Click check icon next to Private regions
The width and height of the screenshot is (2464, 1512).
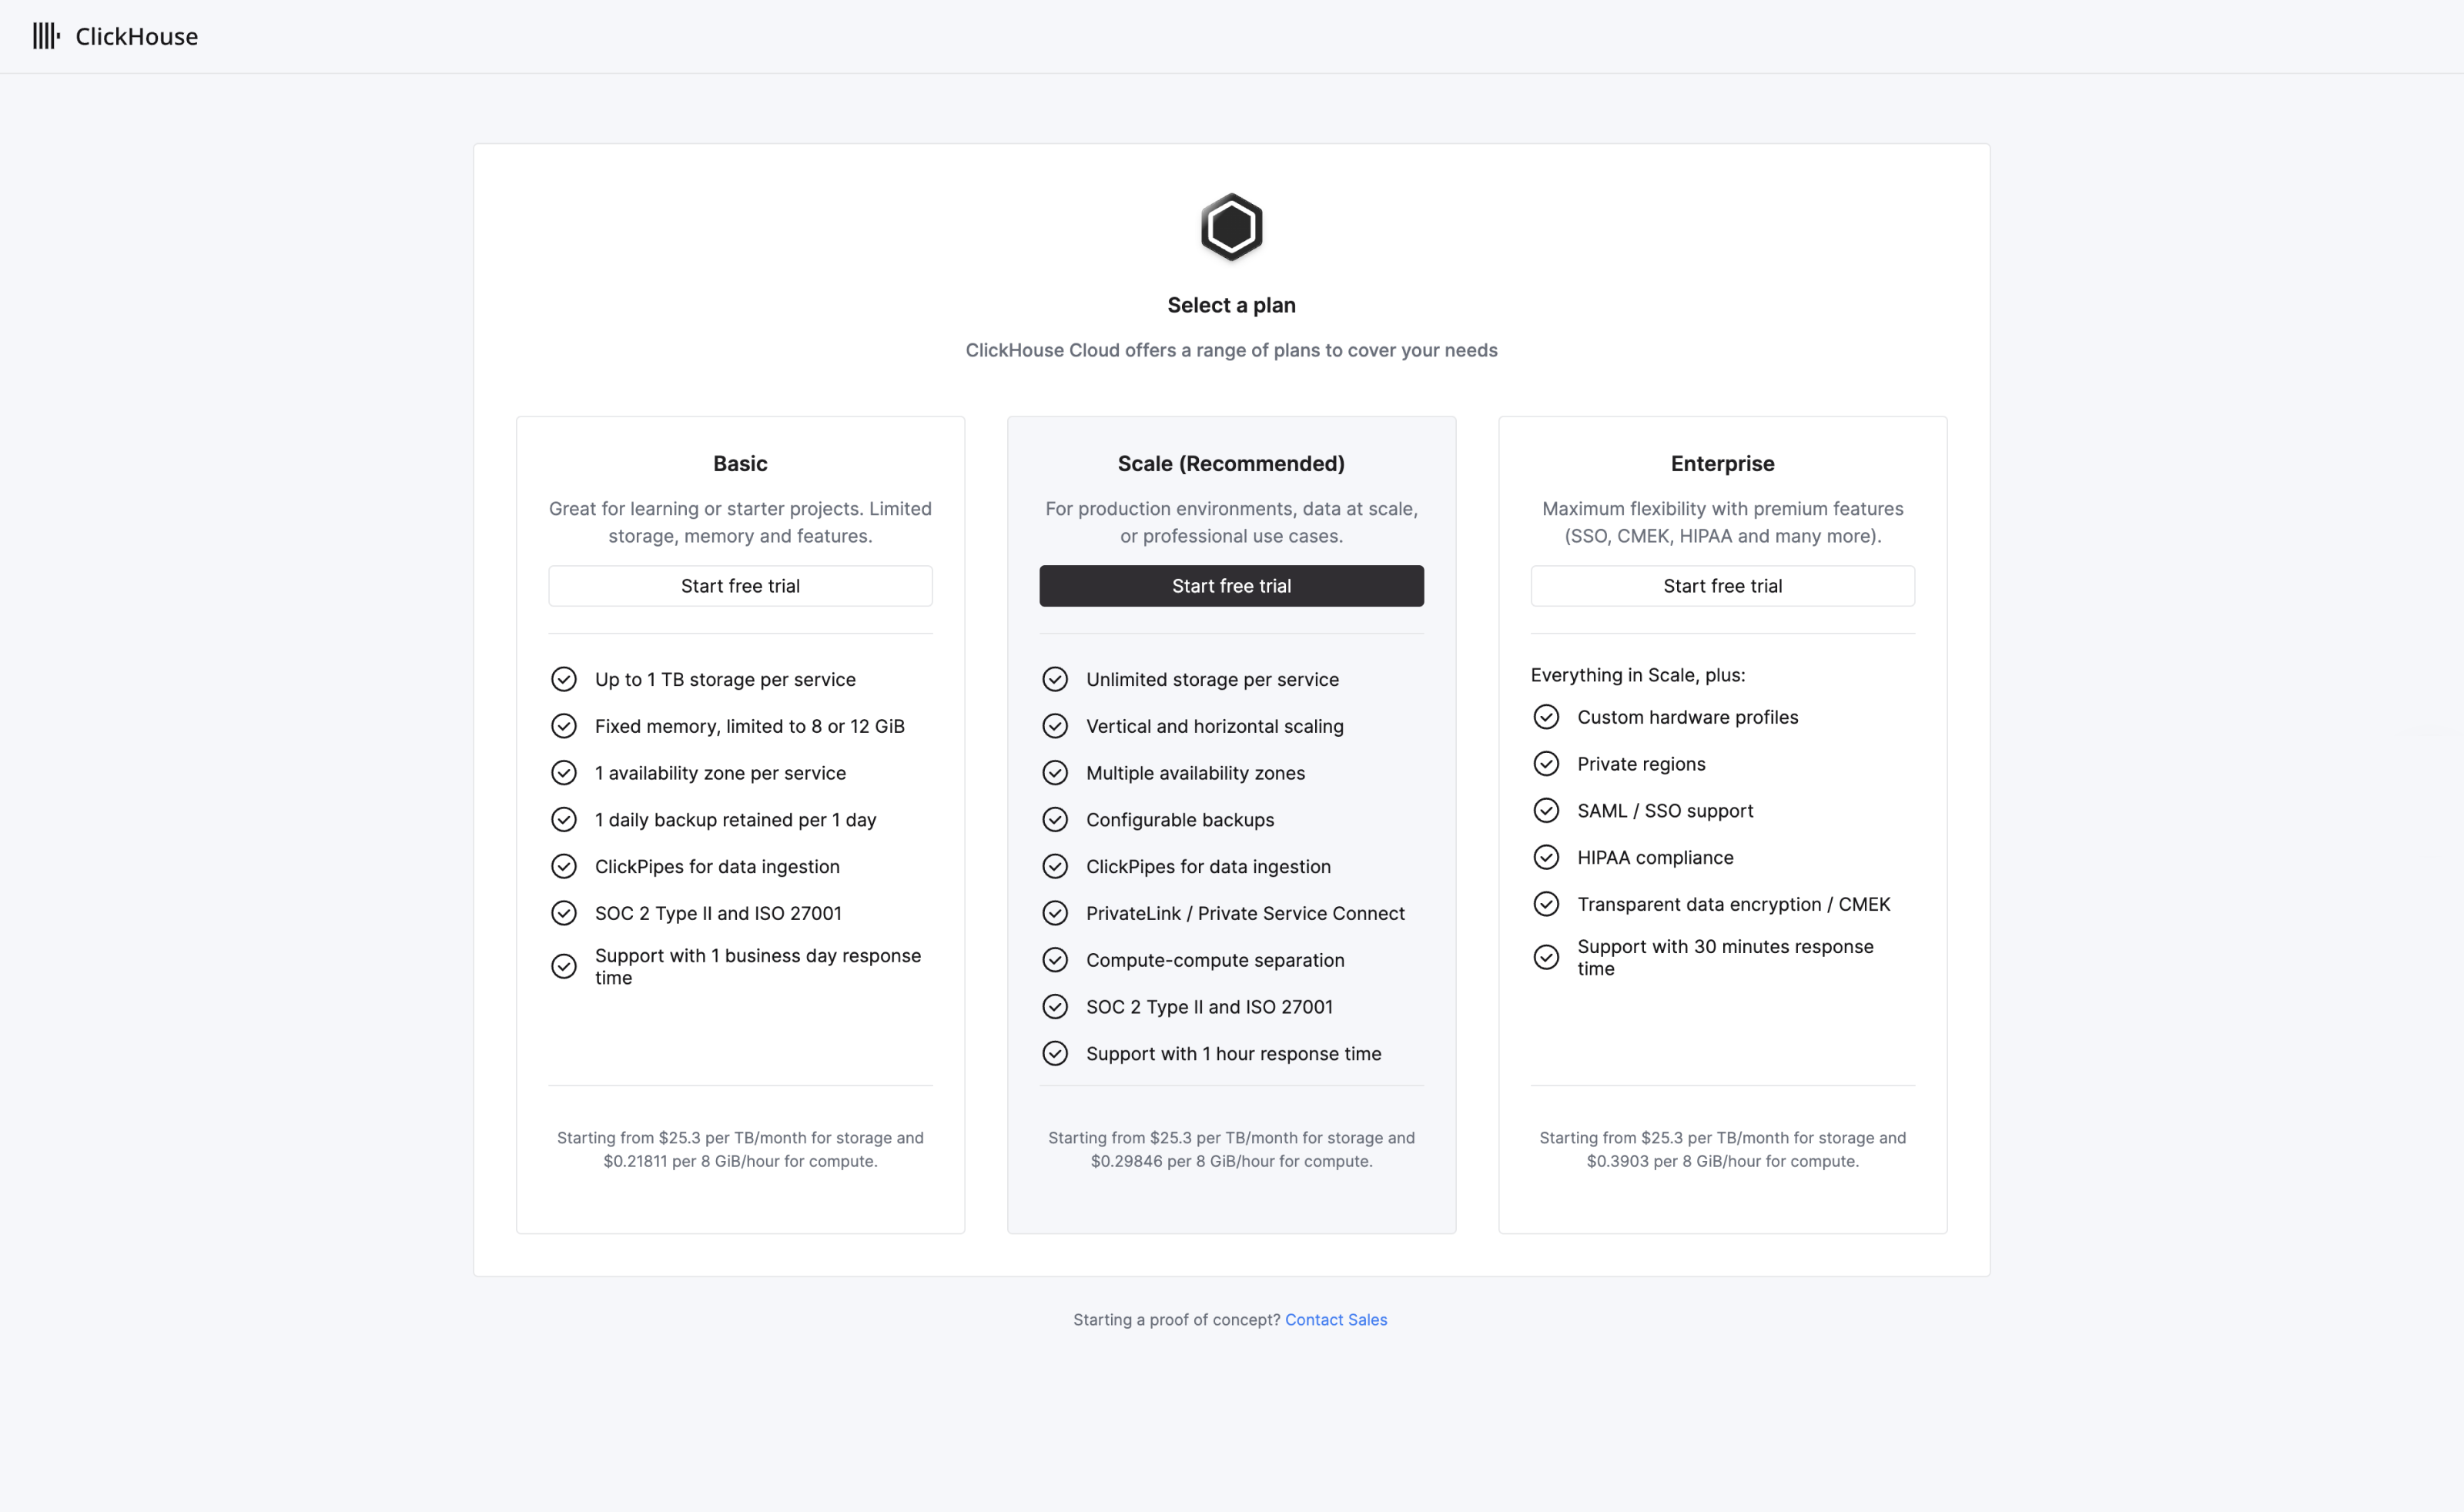coord(1546,764)
